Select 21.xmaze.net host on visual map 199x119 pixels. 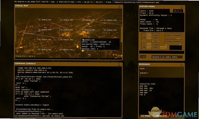[x=67, y=20]
